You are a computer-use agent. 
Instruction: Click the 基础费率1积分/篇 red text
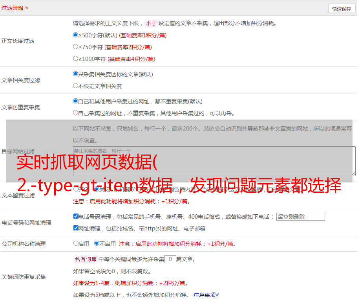pyautogui.click(x=143, y=35)
